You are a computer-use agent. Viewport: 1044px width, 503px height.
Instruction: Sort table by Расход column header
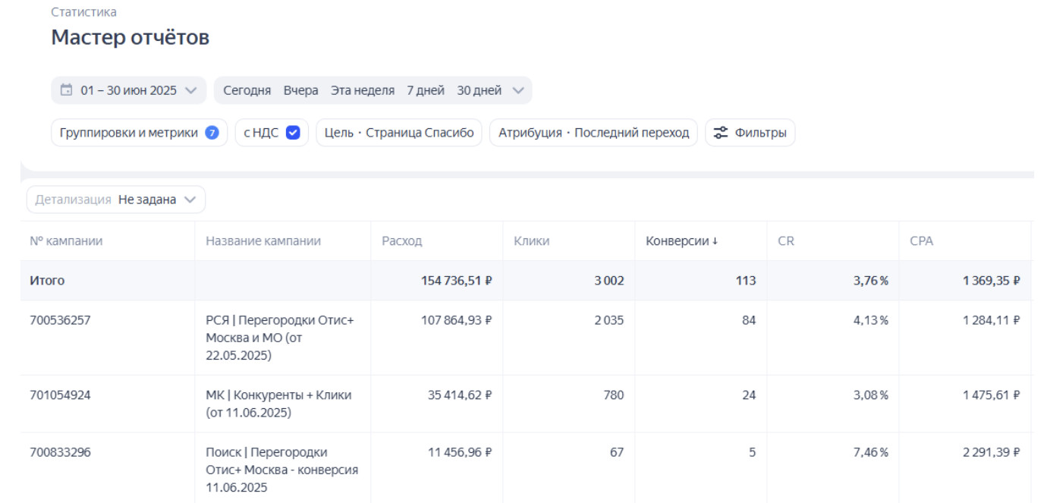(402, 241)
